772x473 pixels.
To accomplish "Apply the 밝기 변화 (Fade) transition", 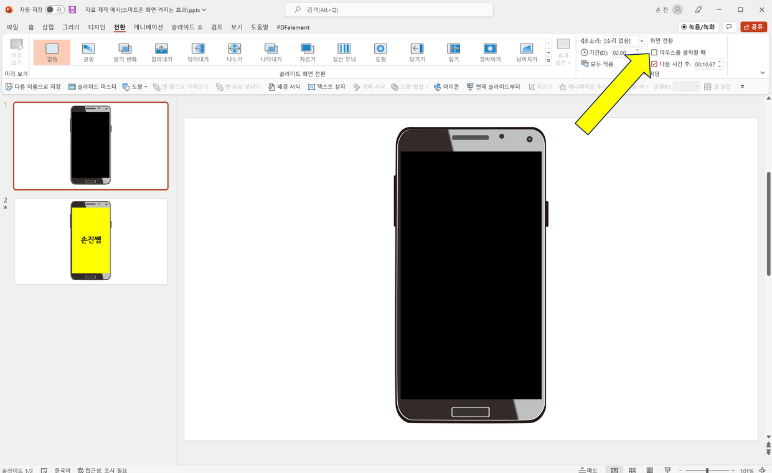I will coord(125,52).
